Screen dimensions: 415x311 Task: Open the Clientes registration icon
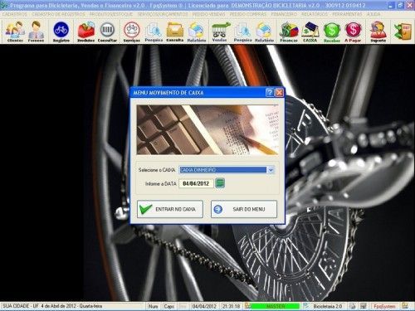(x=15, y=32)
